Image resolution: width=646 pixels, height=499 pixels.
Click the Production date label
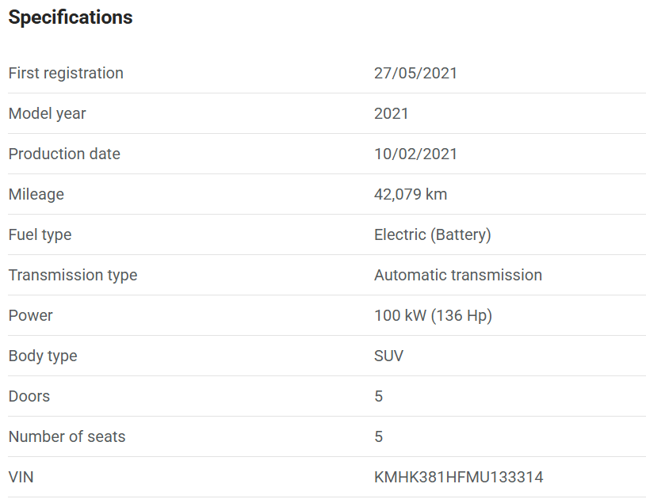click(x=64, y=154)
